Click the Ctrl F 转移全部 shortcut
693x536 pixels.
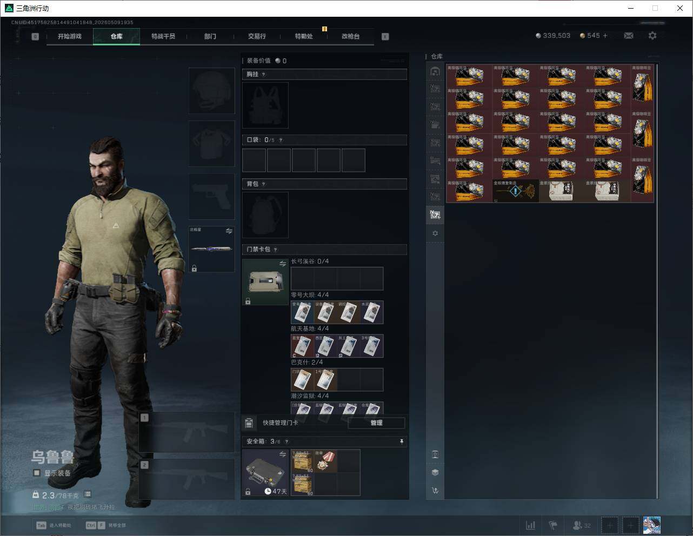106,525
